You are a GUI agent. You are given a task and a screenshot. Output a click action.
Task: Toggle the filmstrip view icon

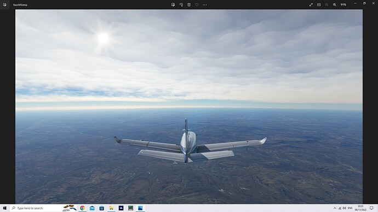[x=319, y=4]
